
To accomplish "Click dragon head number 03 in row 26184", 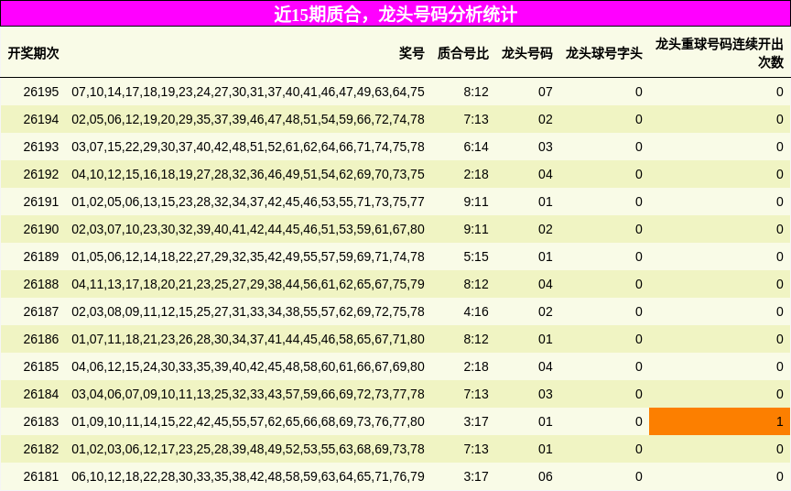I will pyautogui.click(x=545, y=394).
